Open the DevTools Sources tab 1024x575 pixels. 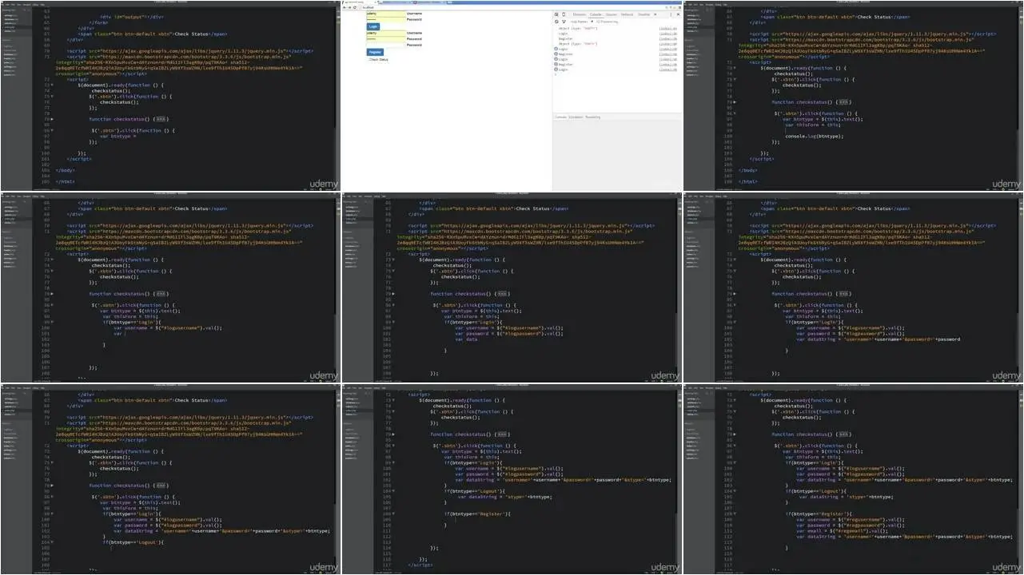(612, 14)
